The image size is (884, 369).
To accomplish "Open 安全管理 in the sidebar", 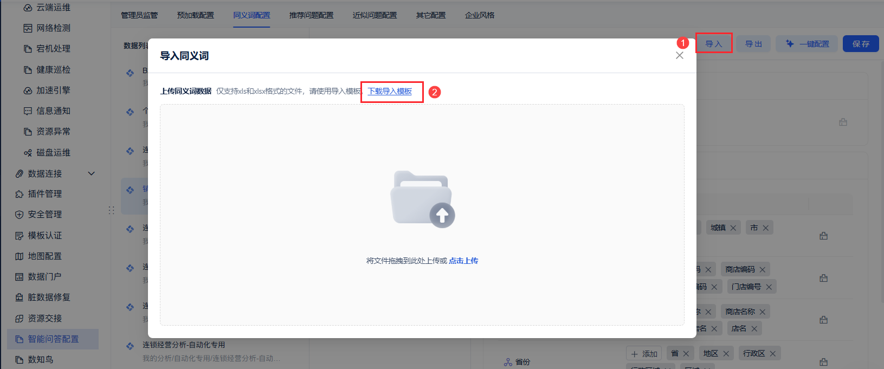I will pos(38,215).
